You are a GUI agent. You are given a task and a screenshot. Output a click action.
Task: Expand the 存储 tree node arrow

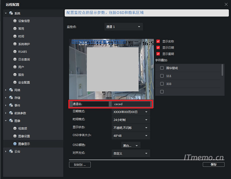pos(6,97)
